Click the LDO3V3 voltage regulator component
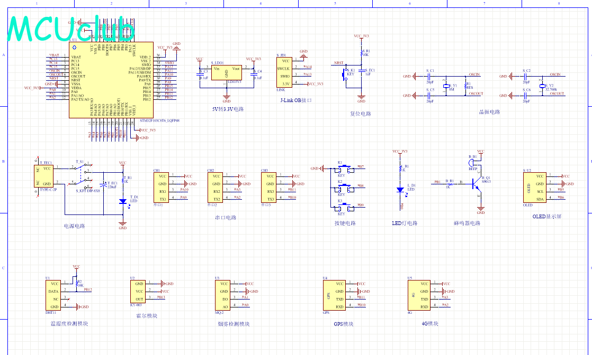592x355 pixels. point(226,72)
